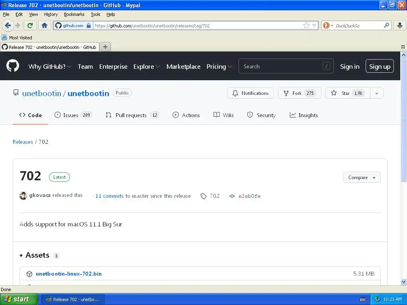
Task: Star the unetbootin repository
Action: coord(348,93)
